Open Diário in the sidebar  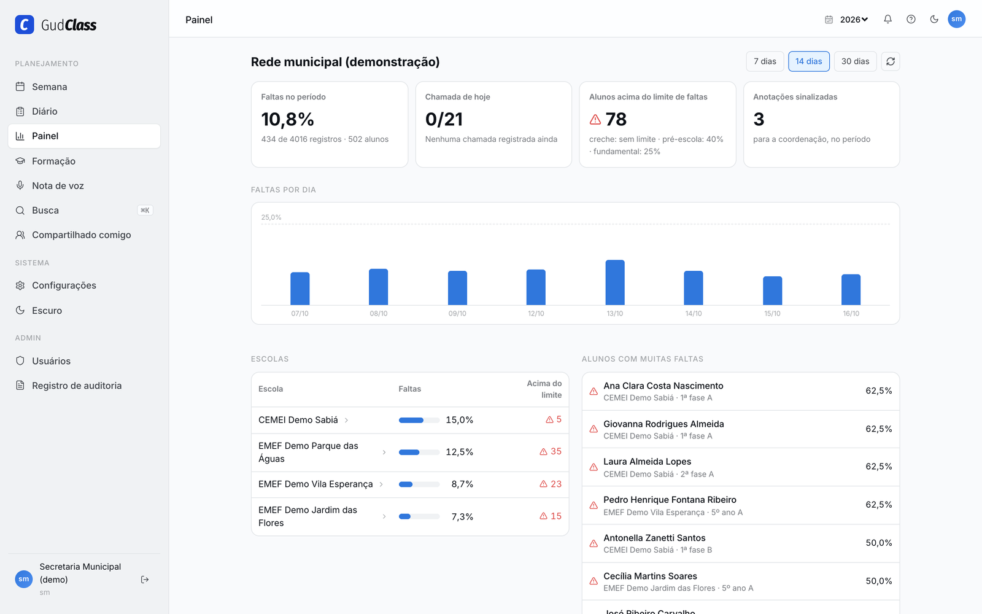click(84, 111)
